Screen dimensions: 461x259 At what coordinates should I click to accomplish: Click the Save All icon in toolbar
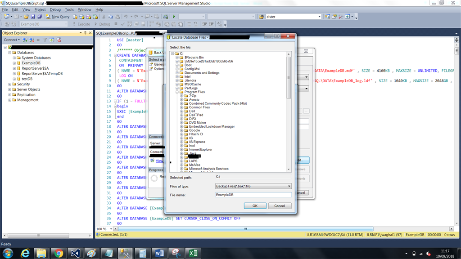click(40, 17)
